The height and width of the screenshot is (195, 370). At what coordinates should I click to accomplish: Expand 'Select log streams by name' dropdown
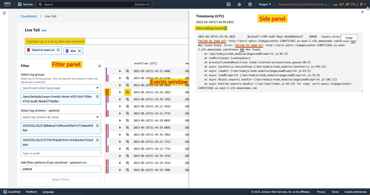point(61,117)
